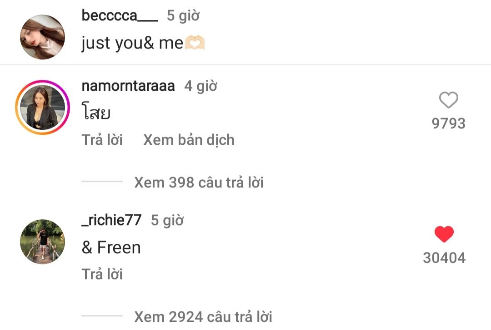Viewport: 491px width, 330px height.
Task: Reply to the _richie77 comment (Trả lời)
Action: pyautogui.click(x=102, y=274)
